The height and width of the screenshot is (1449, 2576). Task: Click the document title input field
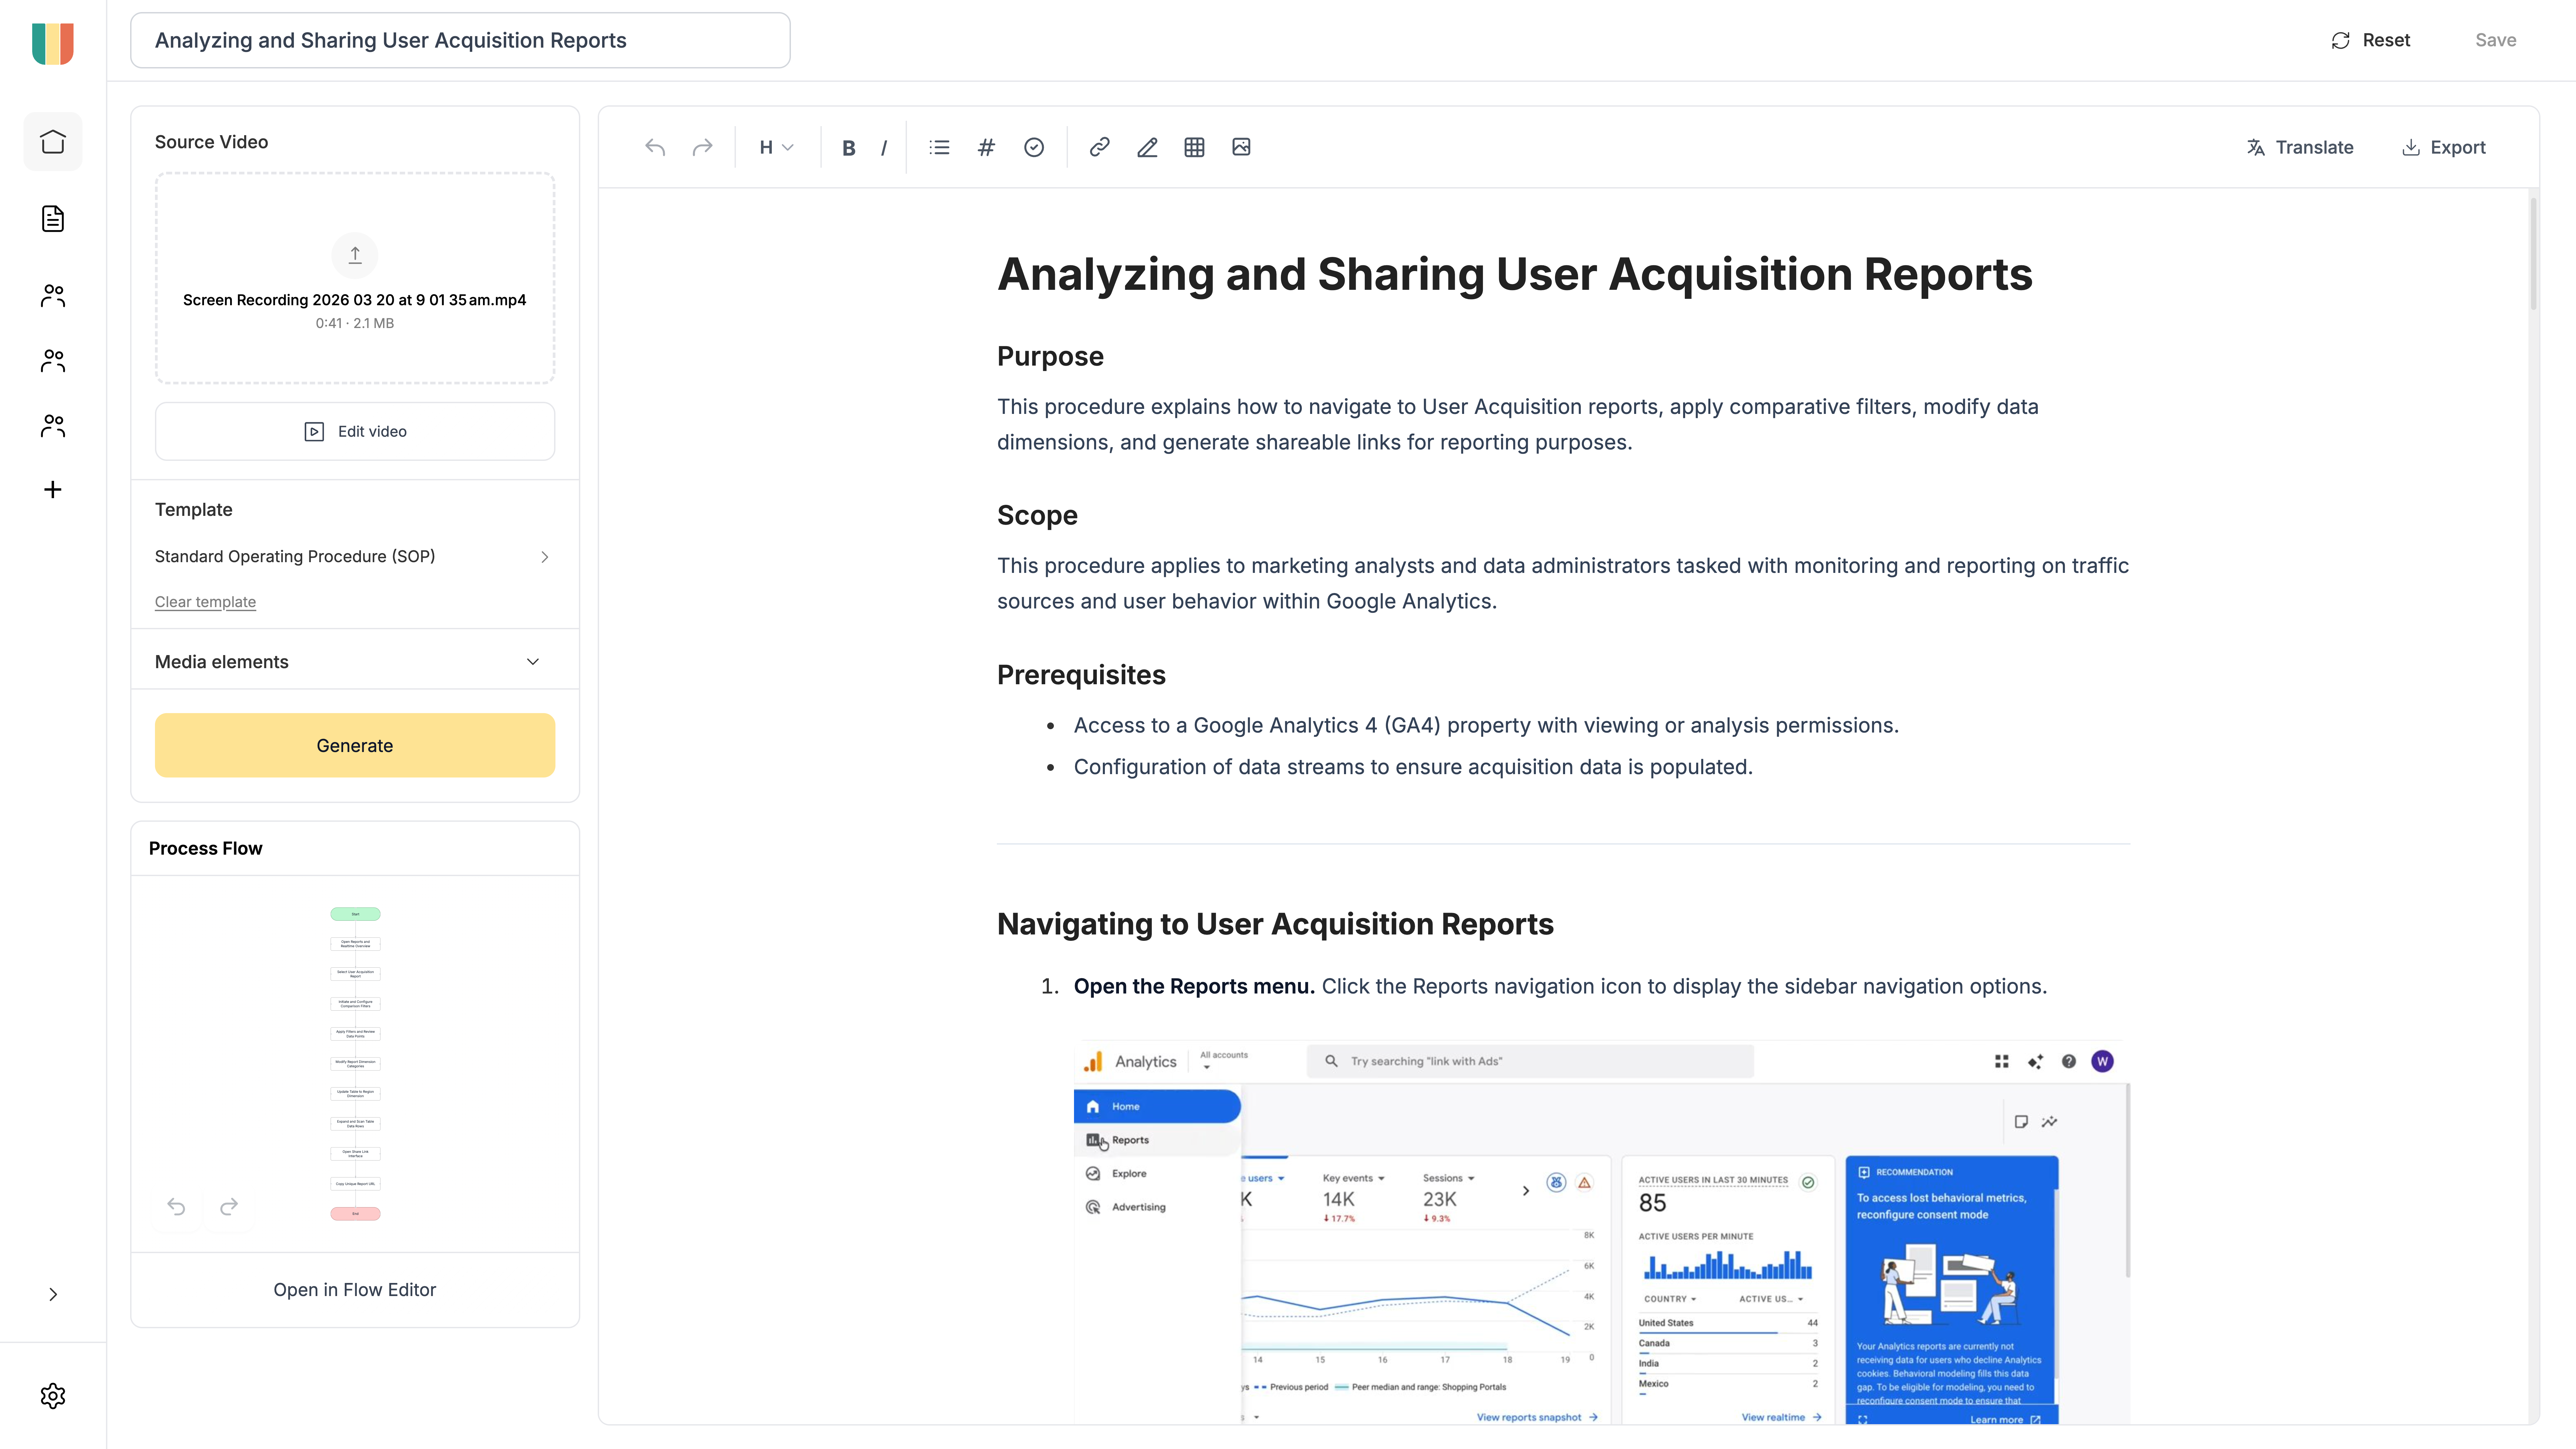[x=460, y=41]
